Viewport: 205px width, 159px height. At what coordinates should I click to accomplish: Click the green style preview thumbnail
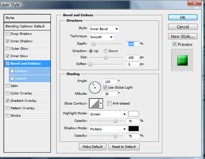(x=182, y=60)
